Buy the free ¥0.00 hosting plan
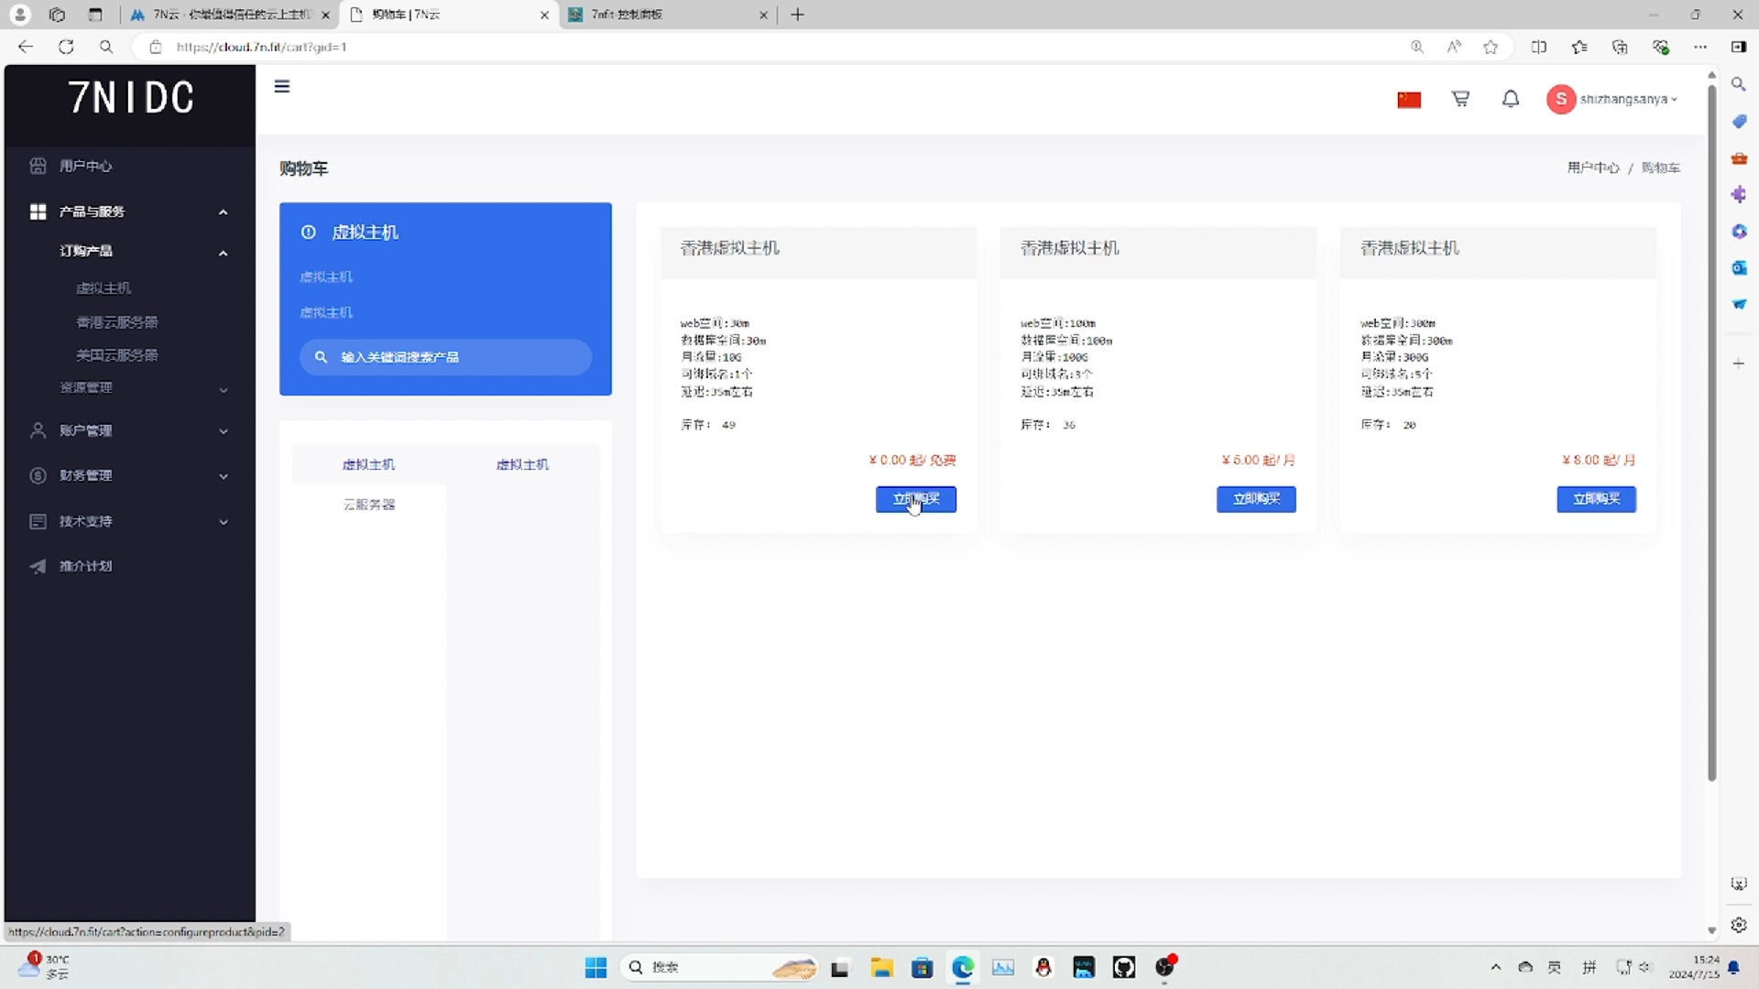Screen dimensions: 1759x989 tap(915, 499)
